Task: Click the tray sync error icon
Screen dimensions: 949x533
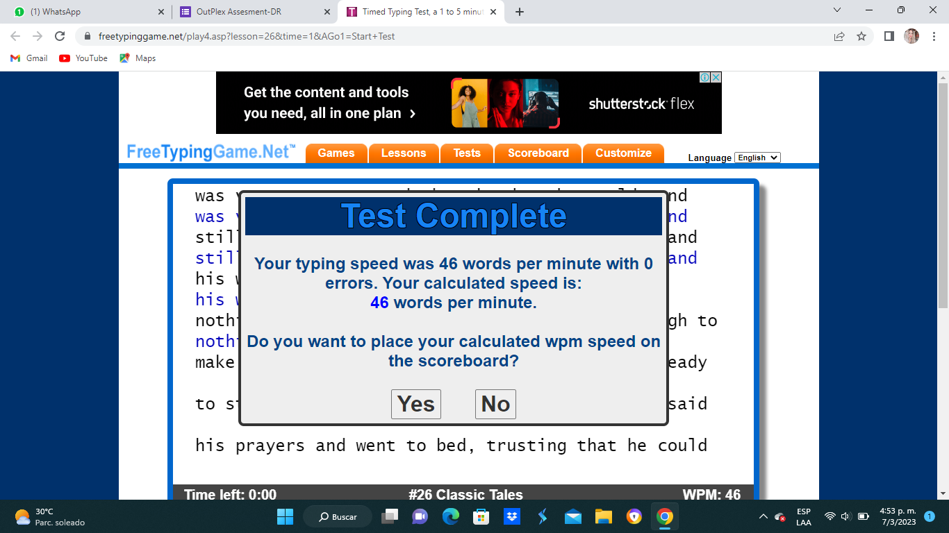Action: 780,517
